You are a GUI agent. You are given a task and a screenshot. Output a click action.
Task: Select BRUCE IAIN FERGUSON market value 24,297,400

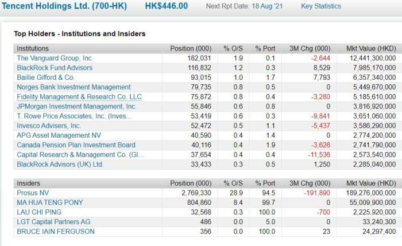pos(379,232)
